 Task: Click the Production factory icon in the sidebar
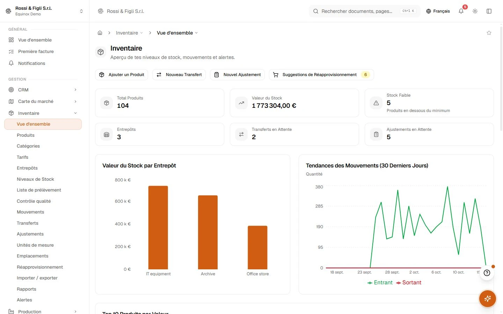(11, 312)
